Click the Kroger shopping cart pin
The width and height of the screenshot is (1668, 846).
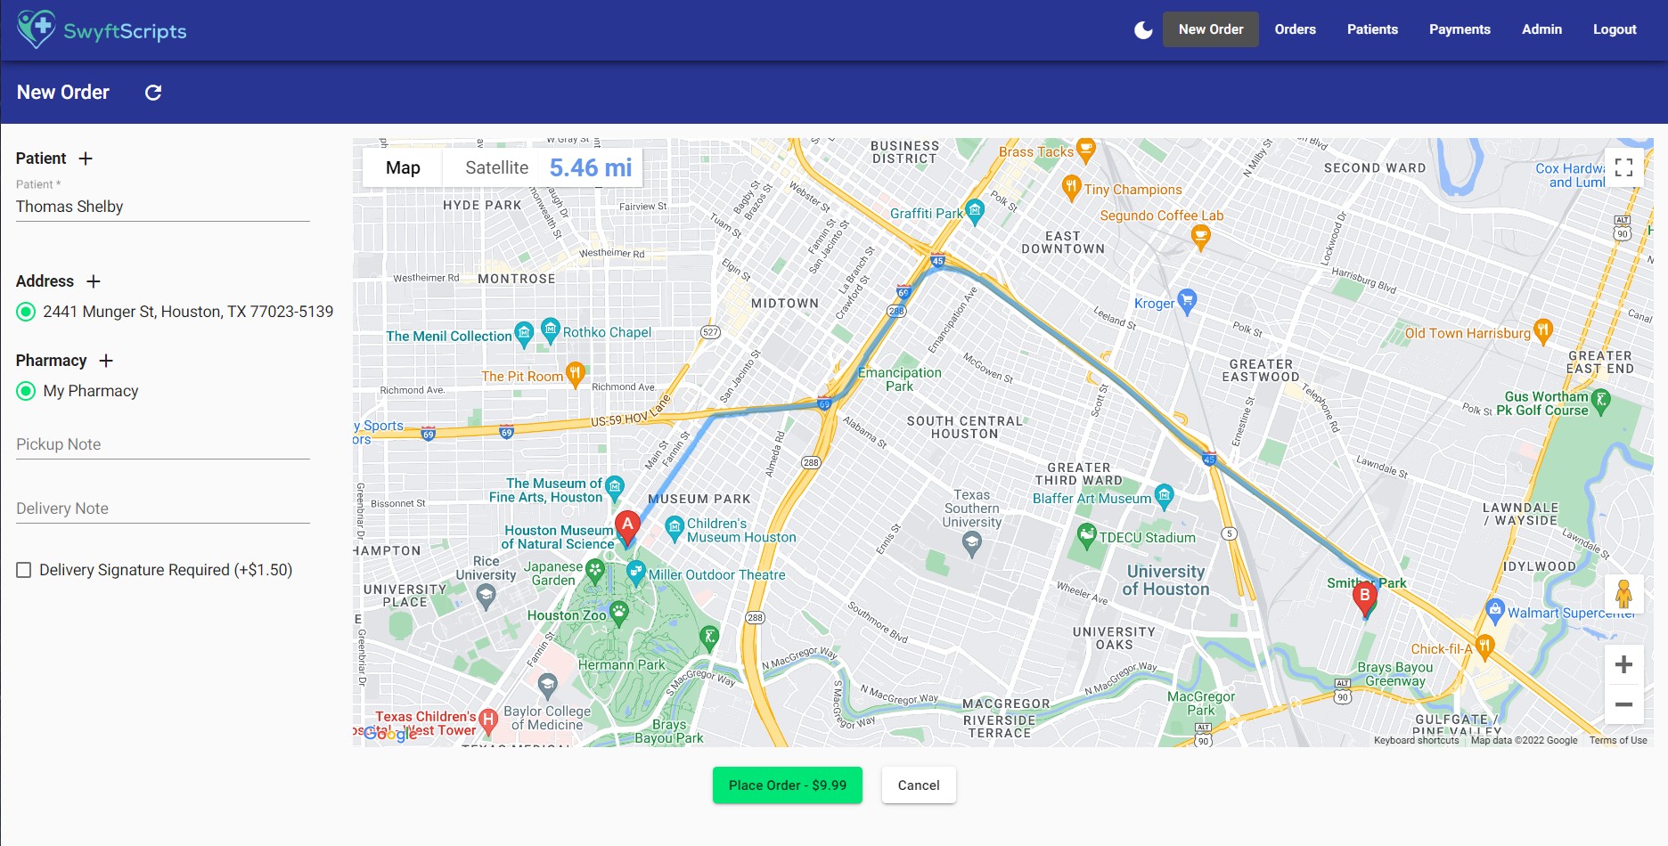click(x=1187, y=301)
